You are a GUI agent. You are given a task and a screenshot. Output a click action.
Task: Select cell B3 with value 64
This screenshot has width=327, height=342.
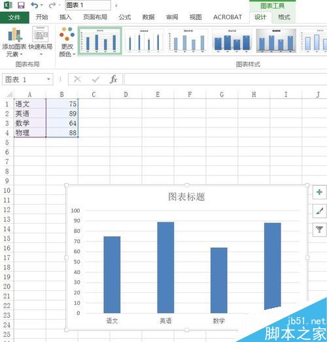62,123
